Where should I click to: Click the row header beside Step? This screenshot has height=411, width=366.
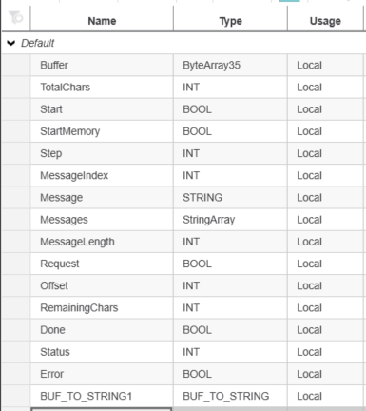[x=16, y=153]
